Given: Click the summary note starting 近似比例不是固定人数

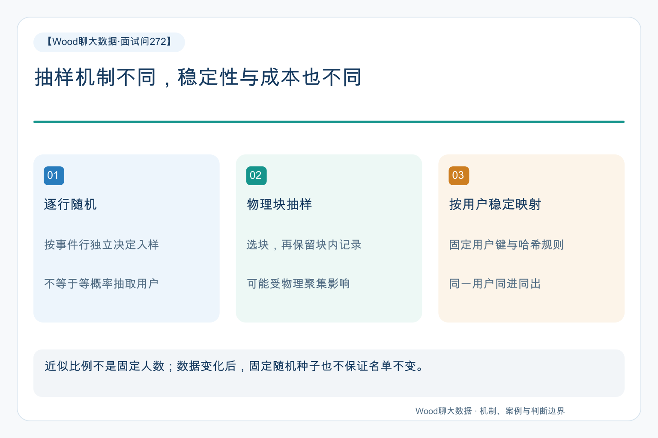Looking at the screenshot, I should [x=329, y=373].
